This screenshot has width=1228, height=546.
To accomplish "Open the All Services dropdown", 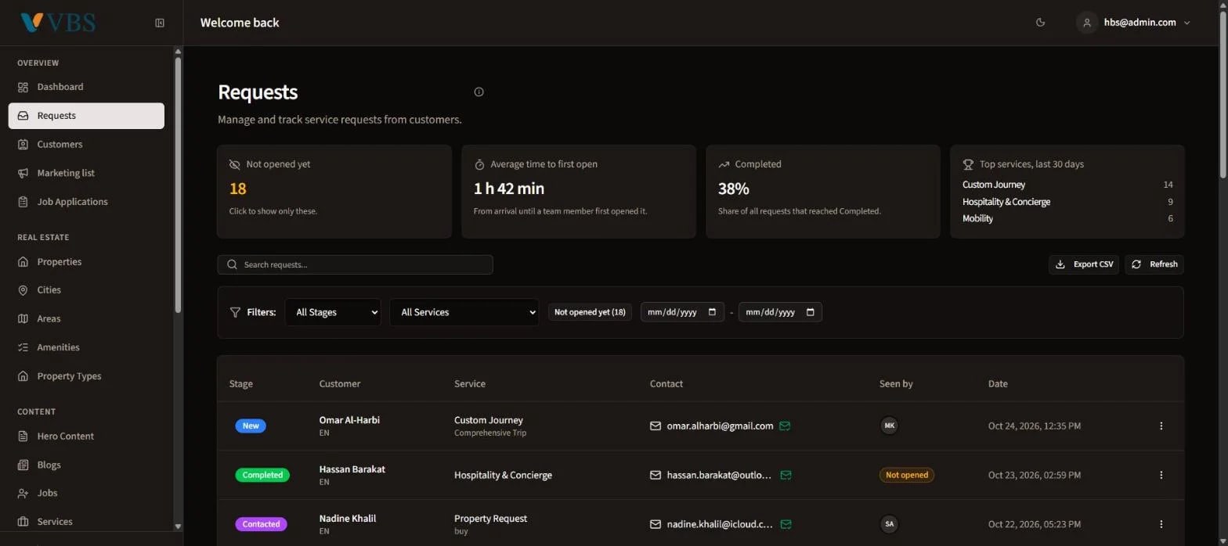I will coord(464,312).
